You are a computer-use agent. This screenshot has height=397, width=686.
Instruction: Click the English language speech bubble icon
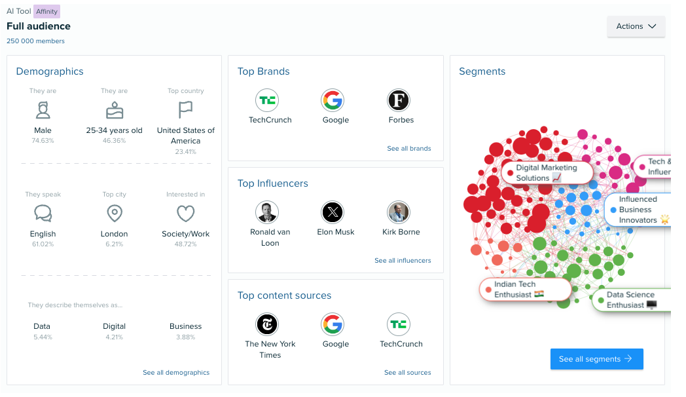tap(43, 214)
